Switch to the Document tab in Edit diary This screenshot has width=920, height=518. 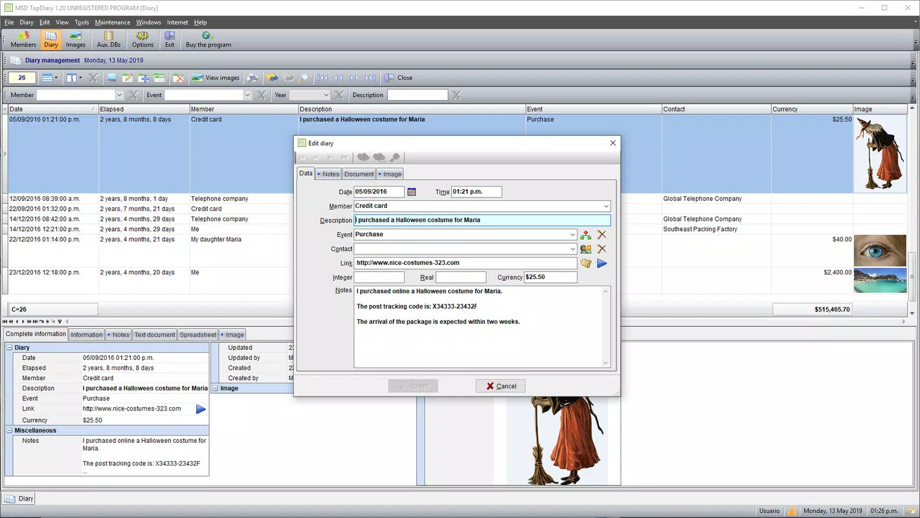(359, 174)
